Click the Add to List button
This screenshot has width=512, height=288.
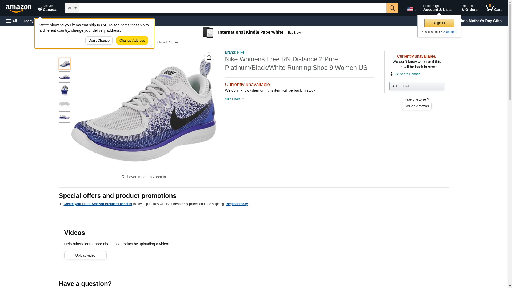tap(417, 86)
